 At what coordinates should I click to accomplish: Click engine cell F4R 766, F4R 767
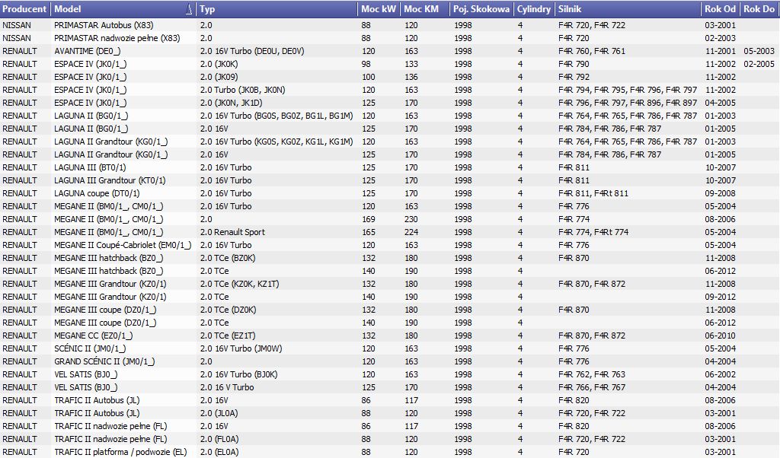[x=591, y=386]
